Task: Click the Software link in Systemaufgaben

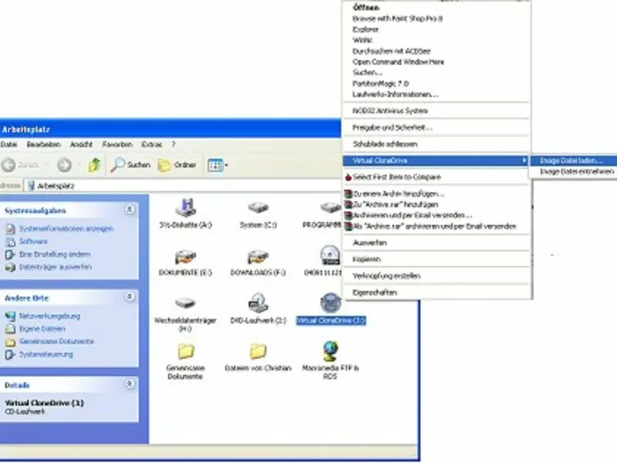Action: [33, 242]
